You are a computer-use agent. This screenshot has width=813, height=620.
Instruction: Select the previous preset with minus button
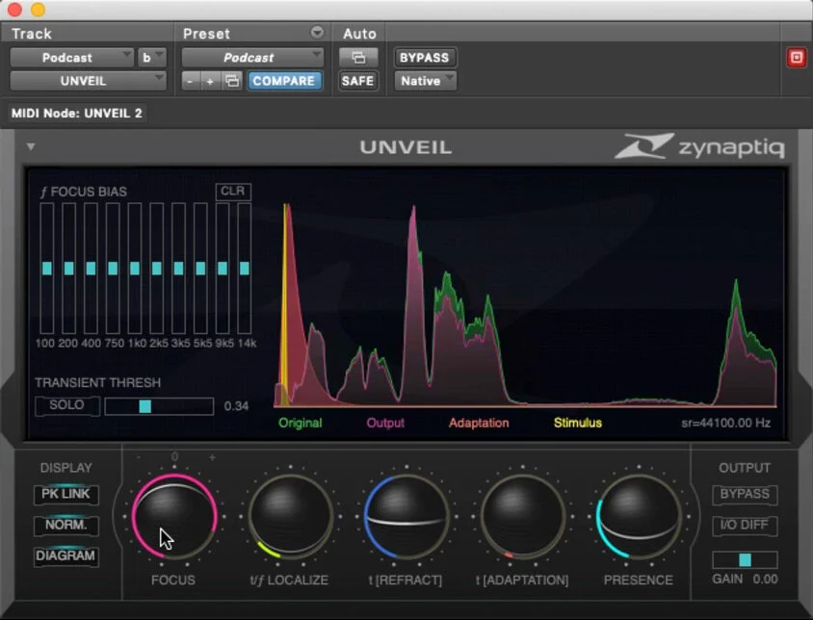[x=191, y=81]
